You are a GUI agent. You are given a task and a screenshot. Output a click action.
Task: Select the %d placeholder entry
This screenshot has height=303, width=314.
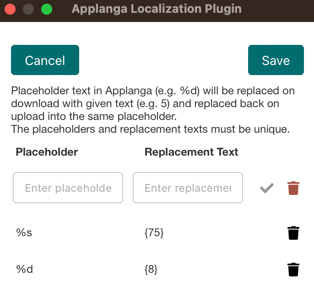pyautogui.click(x=24, y=269)
